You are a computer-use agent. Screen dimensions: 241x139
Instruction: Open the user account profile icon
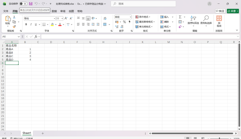(x=209, y=4)
